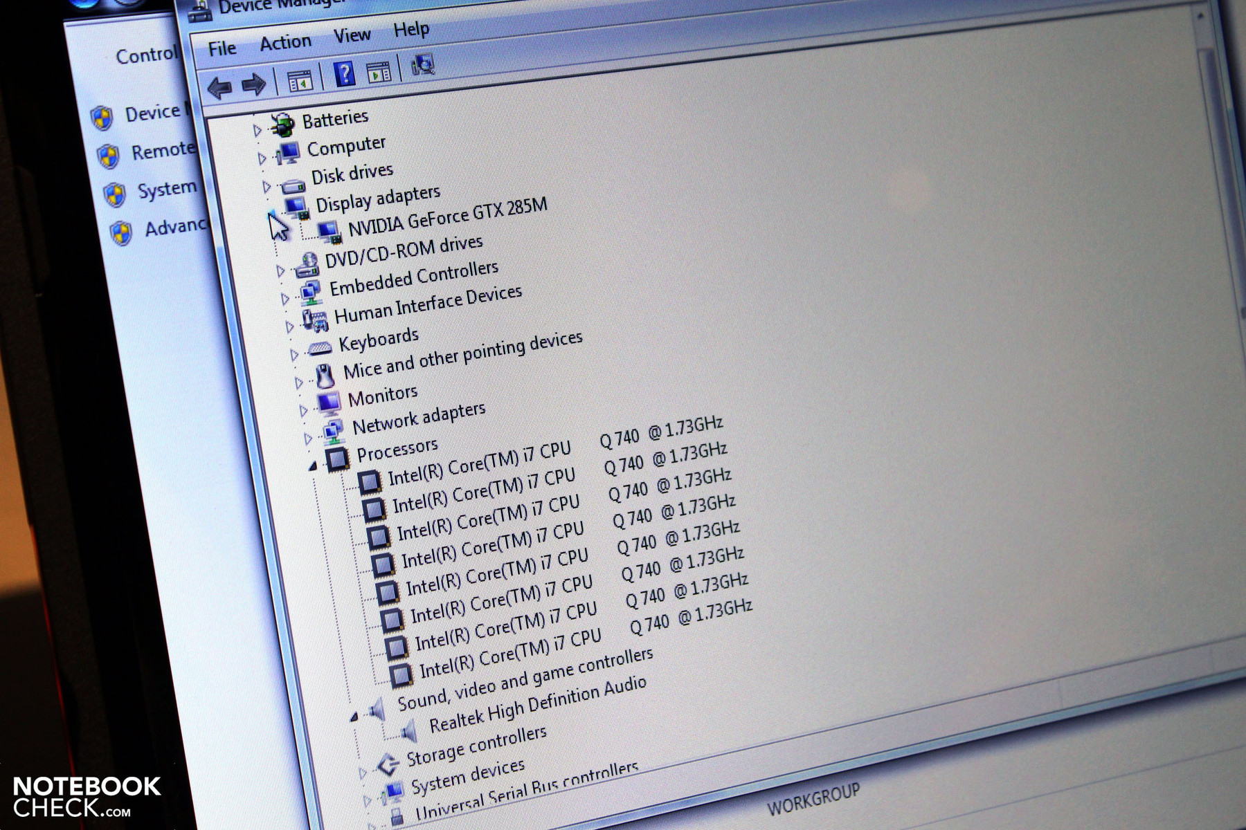Expand the Mice and other pointing devices node
The image size is (1246, 830).
pos(300,382)
